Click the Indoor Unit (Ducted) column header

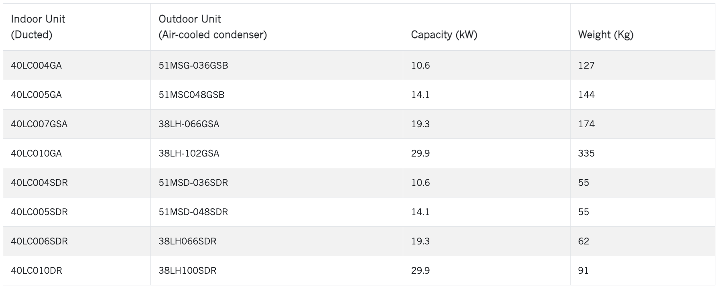[x=77, y=27]
